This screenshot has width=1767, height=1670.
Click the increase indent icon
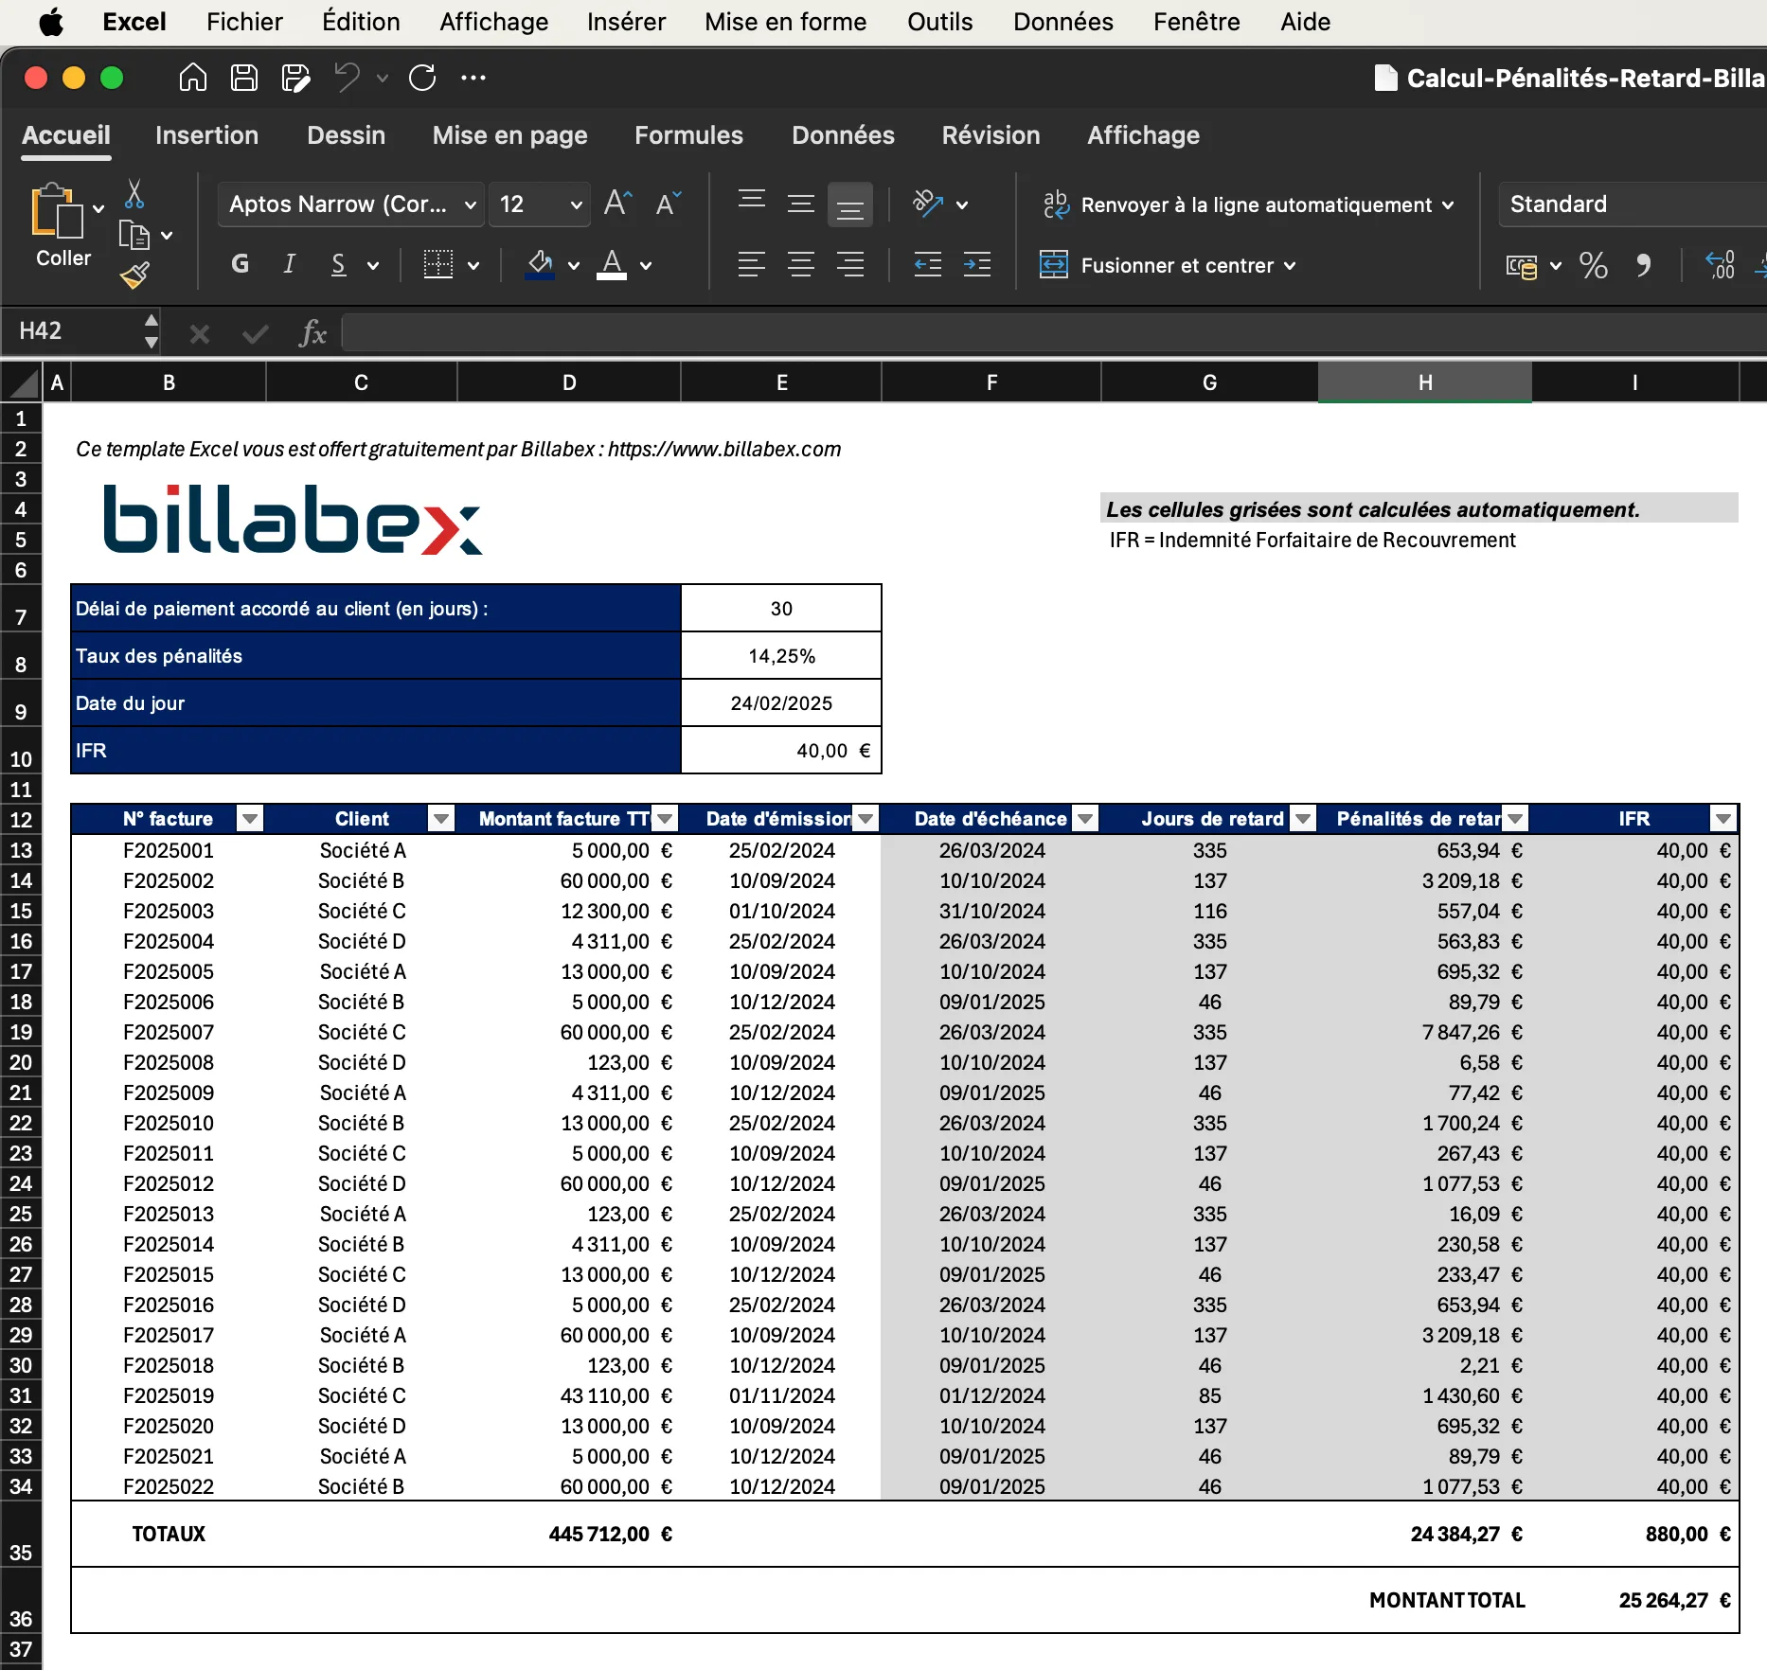pos(976,265)
